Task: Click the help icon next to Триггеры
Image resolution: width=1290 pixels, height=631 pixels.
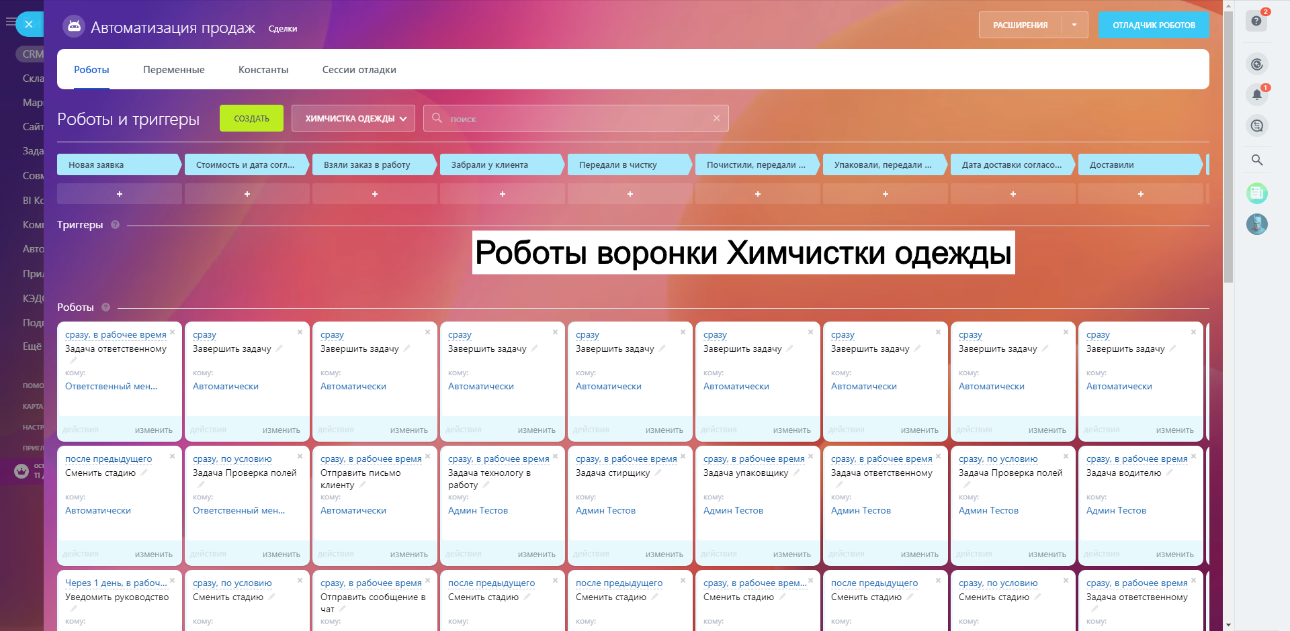Action: click(115, 225)
